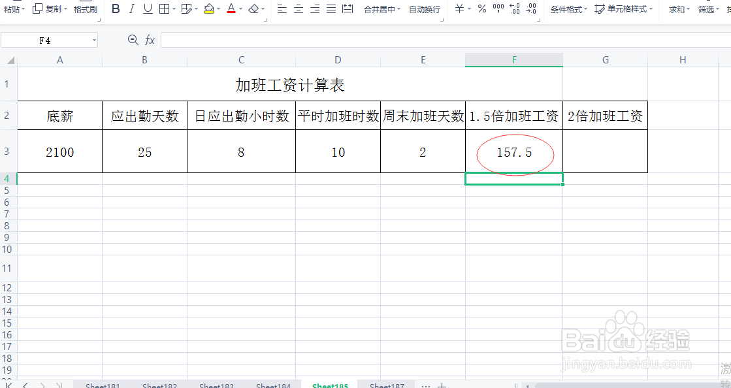This screenshot has width=731, height=388.
Task: Click the increase decimal places icon
Action: click(x=513, y=9)
